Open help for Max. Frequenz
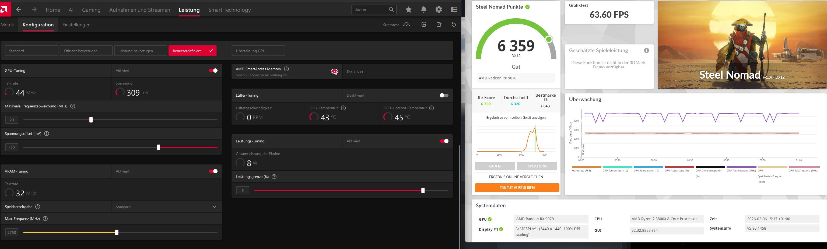This screenshot has width=827, height=249. click(x=45, y=219)
